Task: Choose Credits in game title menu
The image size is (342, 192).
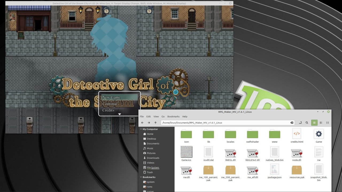Action: [x=119, y=110]
